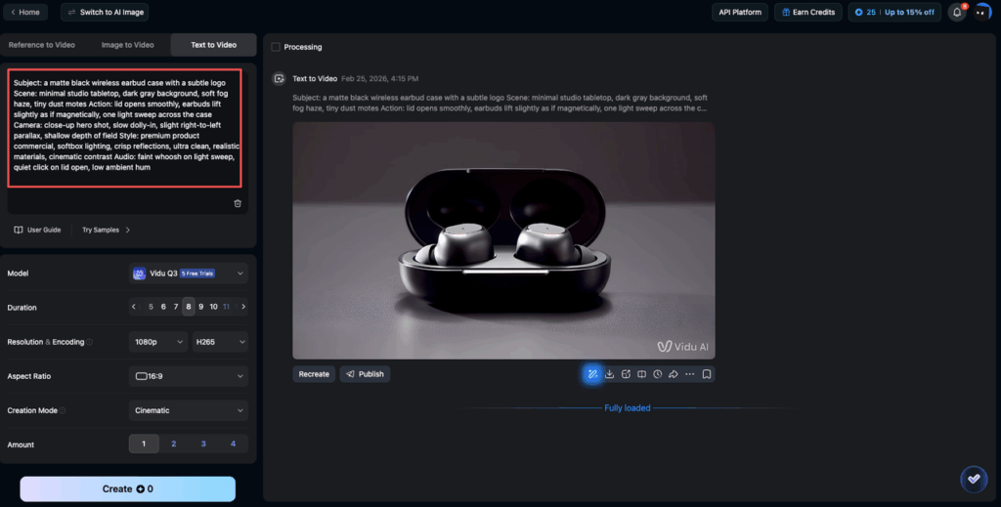
Task: Download the generated earbud video
Action: pyautogui.click(x=610, y=374)
